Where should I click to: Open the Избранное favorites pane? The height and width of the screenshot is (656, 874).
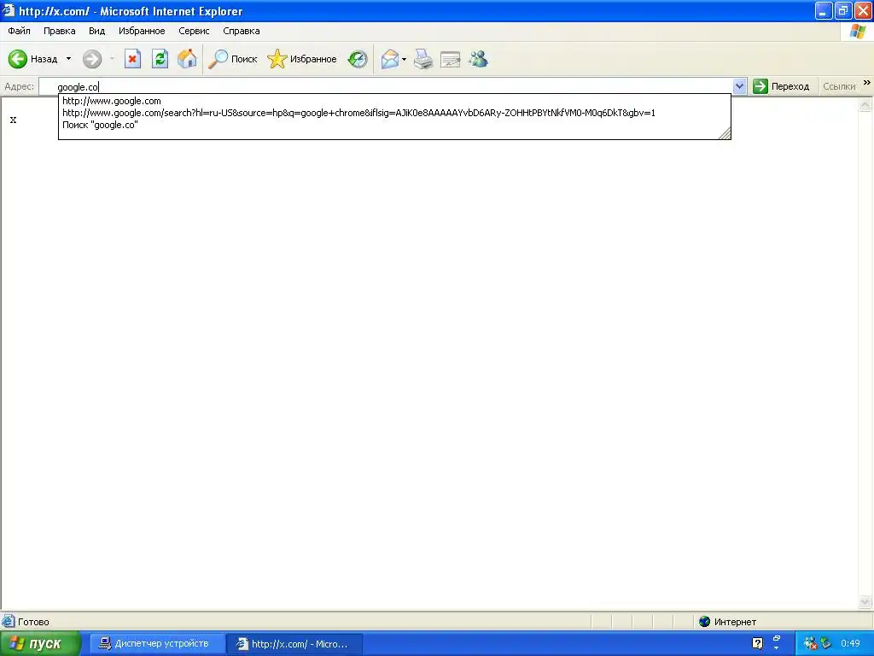301,59
